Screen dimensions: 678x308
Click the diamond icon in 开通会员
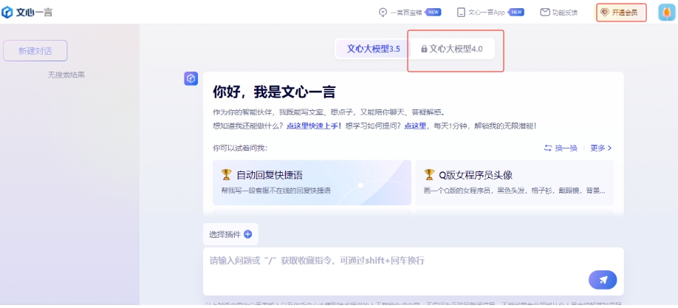(x=604, y=13)
